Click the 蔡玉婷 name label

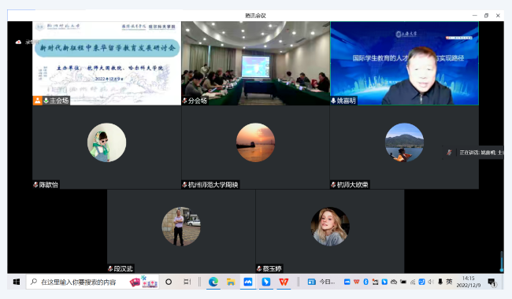(x=273, y=268)
